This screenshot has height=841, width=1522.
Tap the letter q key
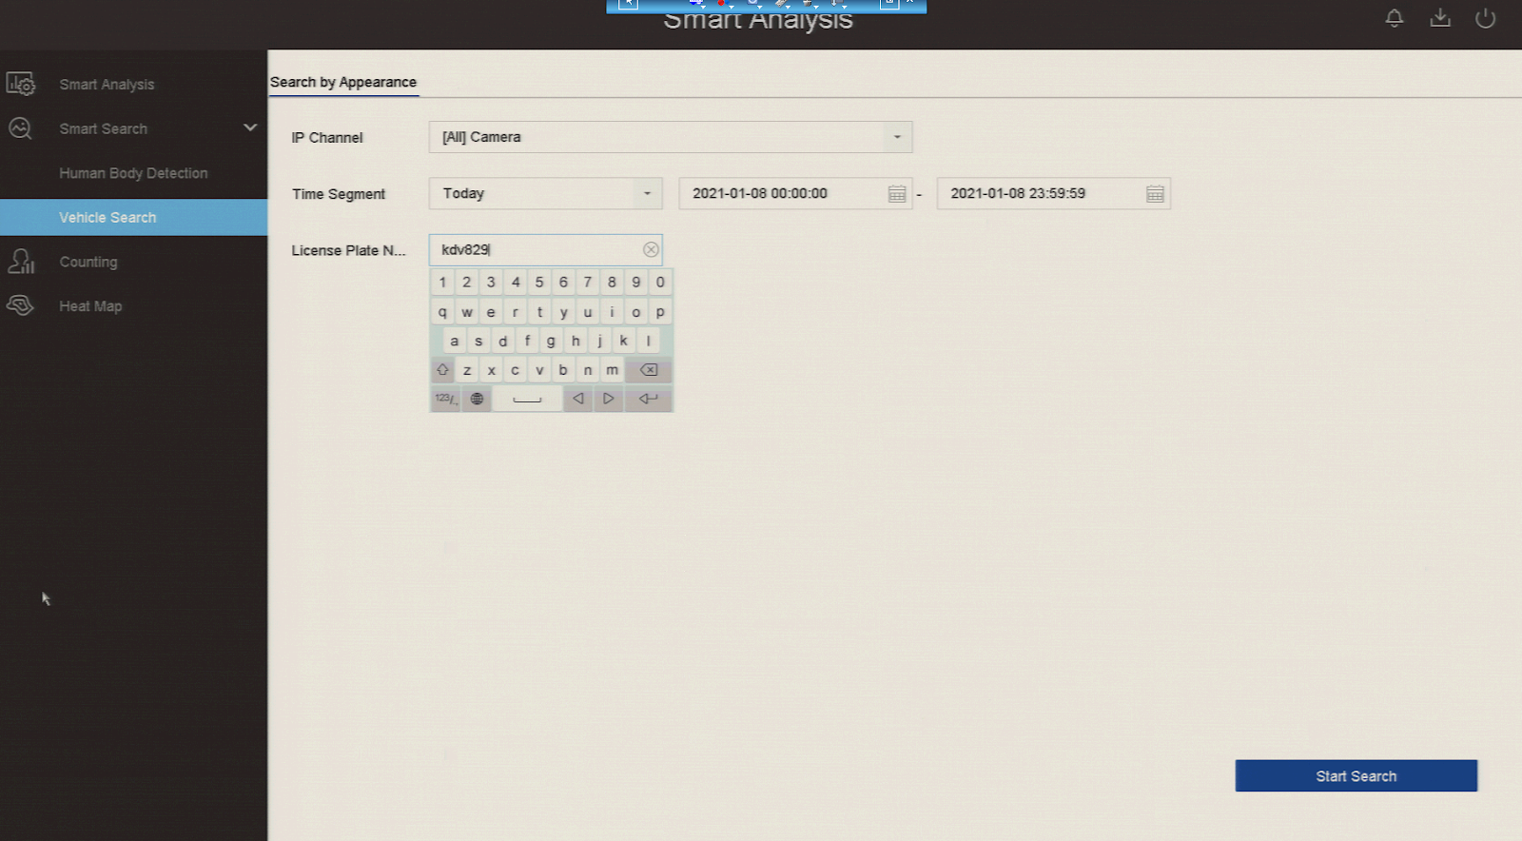[x=442, y=312]
